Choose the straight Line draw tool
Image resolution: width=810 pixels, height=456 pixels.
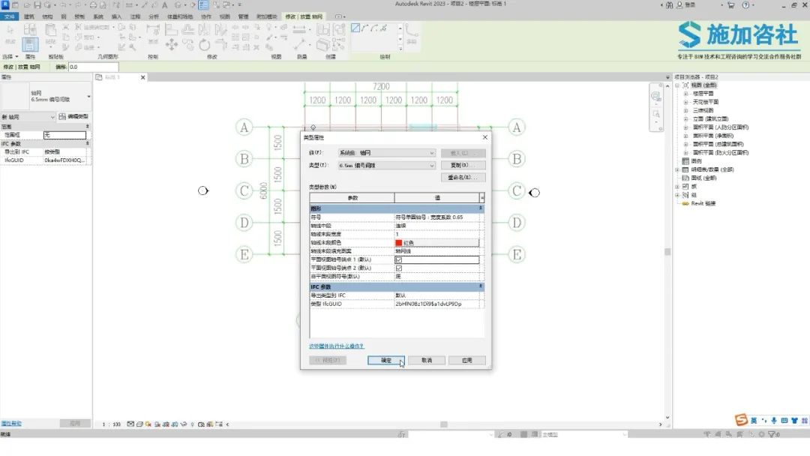pyautogui.click(x=355, y=28)
